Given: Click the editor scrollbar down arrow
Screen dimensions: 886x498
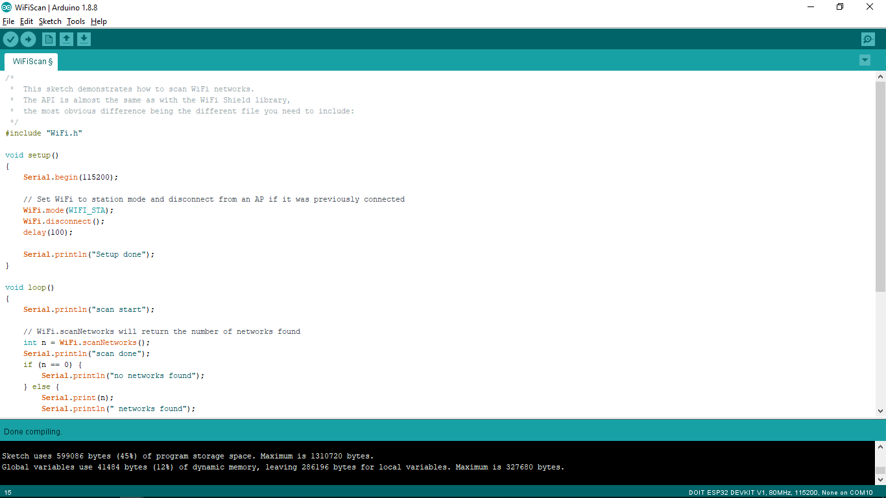Looking at the screenshot, I should (880, 410).
